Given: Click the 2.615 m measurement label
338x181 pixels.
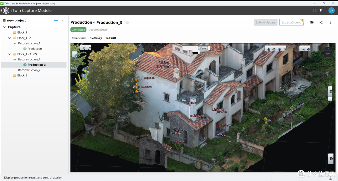Looking at the screenshot, I should pos(226,125).
